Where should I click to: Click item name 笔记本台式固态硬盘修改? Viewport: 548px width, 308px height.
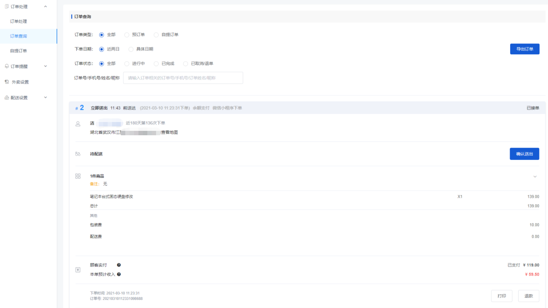[x=111, y=197]
